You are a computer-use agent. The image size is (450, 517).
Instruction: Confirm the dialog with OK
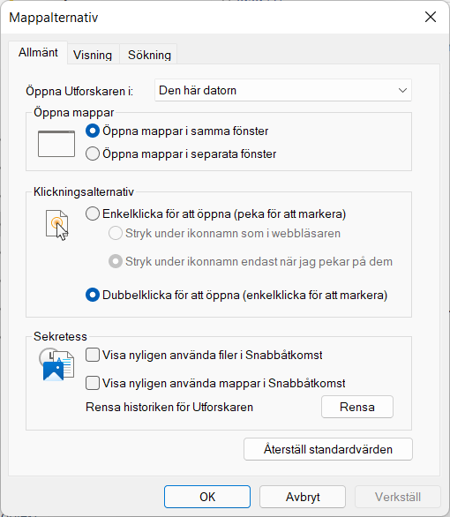pyautogui.click(x=207, y=497)
